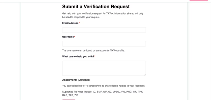This screenshot has height=100, width=211.
Task: Click the red asterisk after "help you with?"
Action: click(x=95, y=56)
